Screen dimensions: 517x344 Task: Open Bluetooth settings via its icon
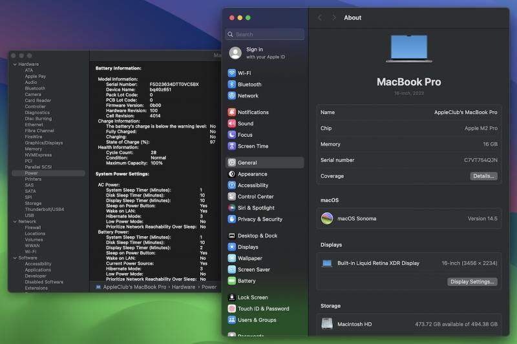(231, 84)
